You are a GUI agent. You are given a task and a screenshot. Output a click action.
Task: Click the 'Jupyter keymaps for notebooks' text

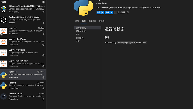pyautogui.click(x=23, y=53)
